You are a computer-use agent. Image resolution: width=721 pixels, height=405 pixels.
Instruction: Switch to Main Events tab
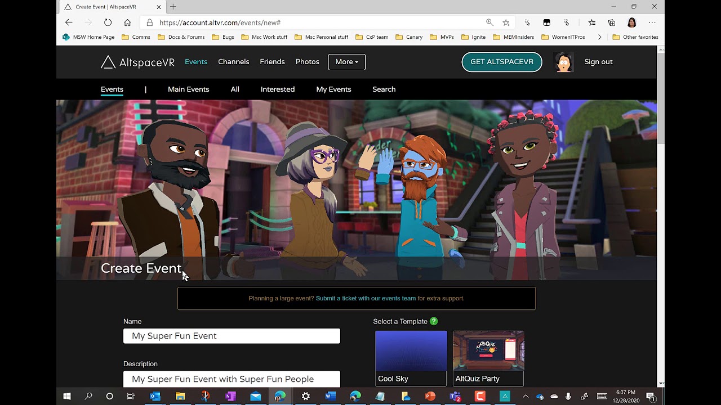tap(188, 89)
